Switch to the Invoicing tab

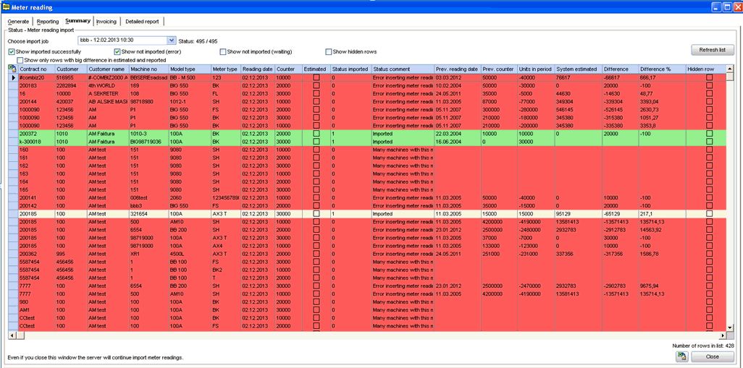coord(106,22)
